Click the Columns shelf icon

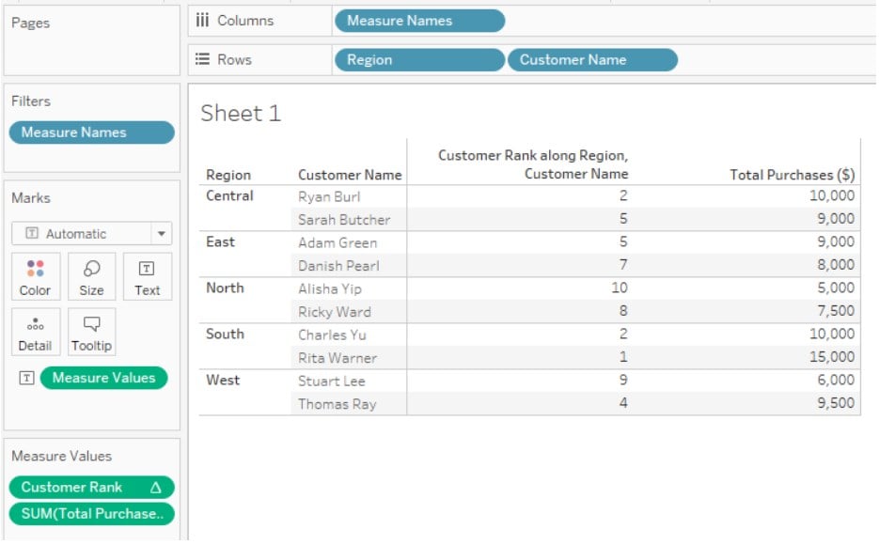(202, 21)
